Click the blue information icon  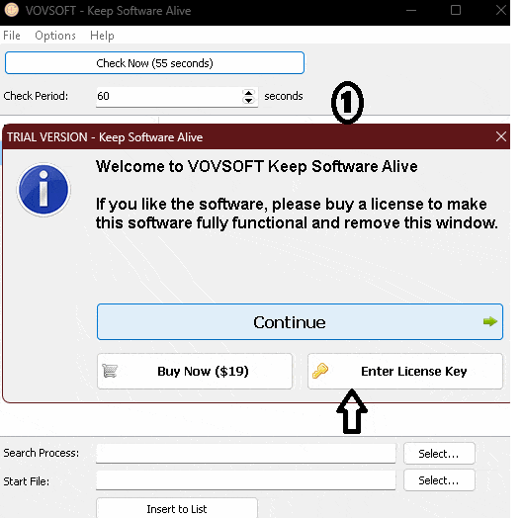point(44,190)
